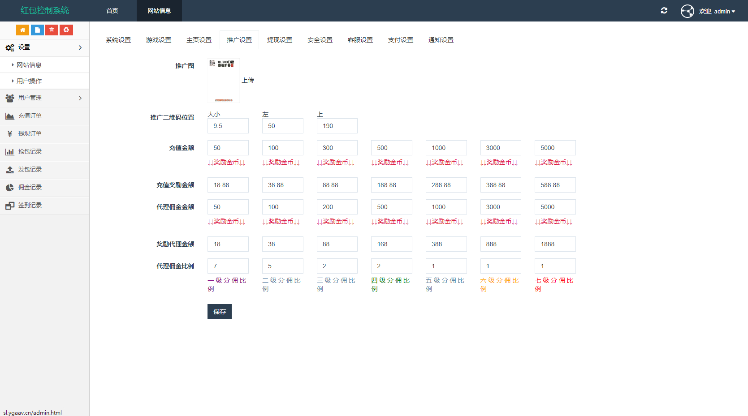
Task: Click the home icon in the sidebar toolbar
Action: click(x=22, y=30)
